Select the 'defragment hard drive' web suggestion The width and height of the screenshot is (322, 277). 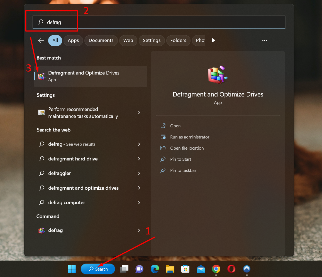(x=73, y=159)
